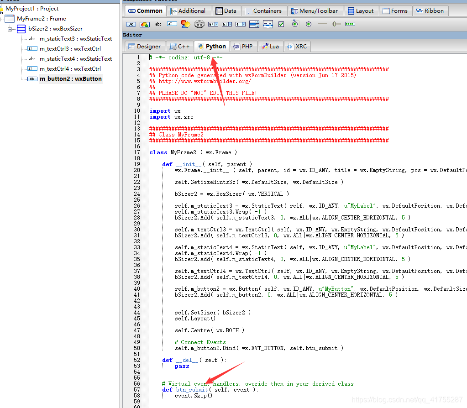Switch editor to C++ code tab
467x408 pixels.
point(179,47)
